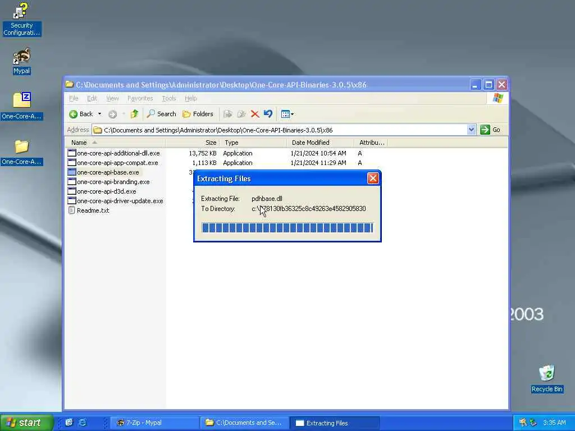Toggle the Folders pane

tap(198, 114)
